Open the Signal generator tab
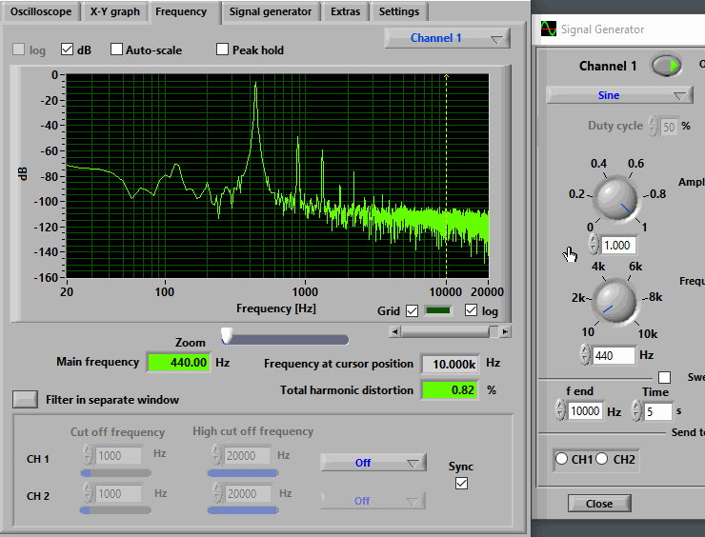Screen dimensions: 705x537 (x=271, y=11)
